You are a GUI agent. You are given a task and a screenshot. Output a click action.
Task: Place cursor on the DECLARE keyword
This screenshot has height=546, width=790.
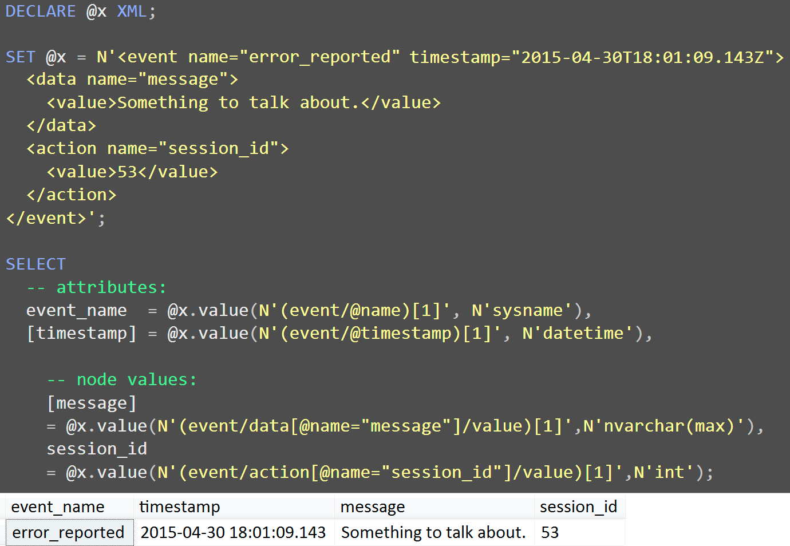[x=40, y=11]
